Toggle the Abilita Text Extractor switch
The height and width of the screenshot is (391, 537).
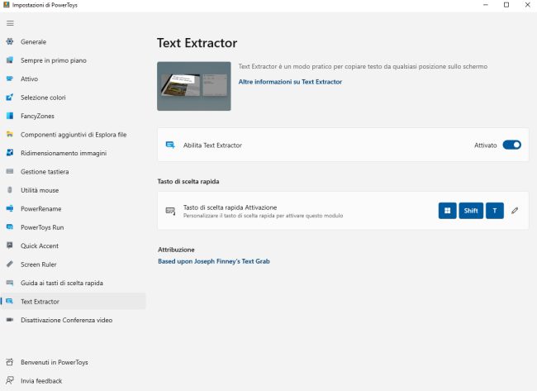coord(511,145)
